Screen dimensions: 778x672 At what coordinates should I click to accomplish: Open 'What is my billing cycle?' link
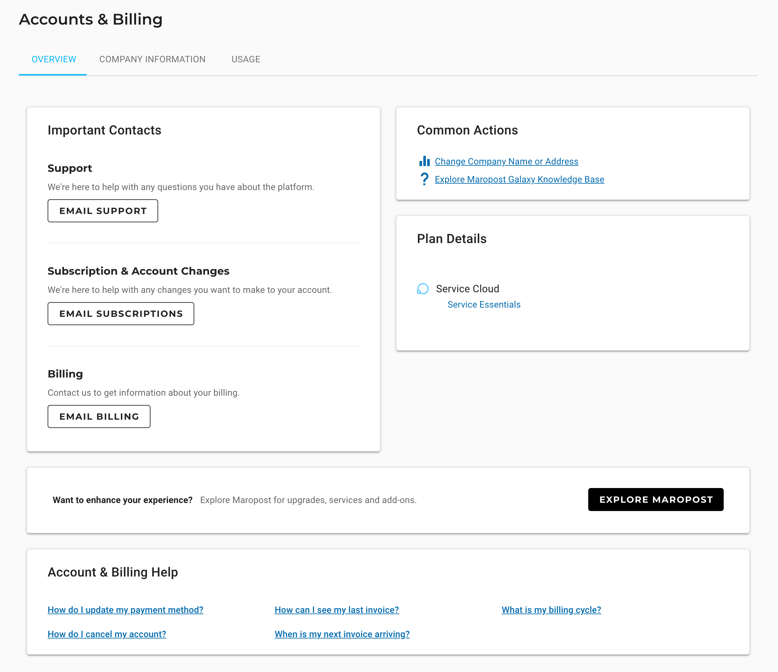click(551, 610)
